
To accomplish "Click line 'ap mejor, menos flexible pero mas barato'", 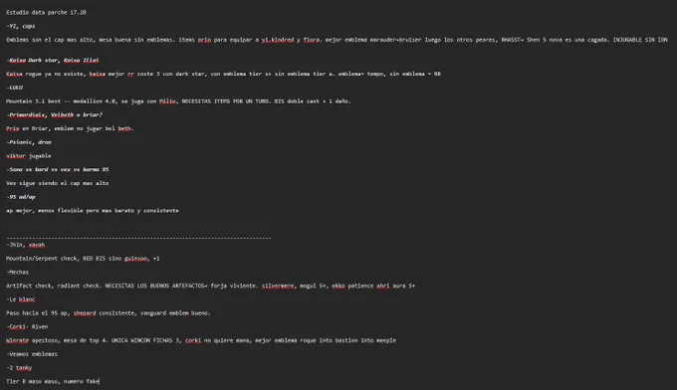I will 93,211.
